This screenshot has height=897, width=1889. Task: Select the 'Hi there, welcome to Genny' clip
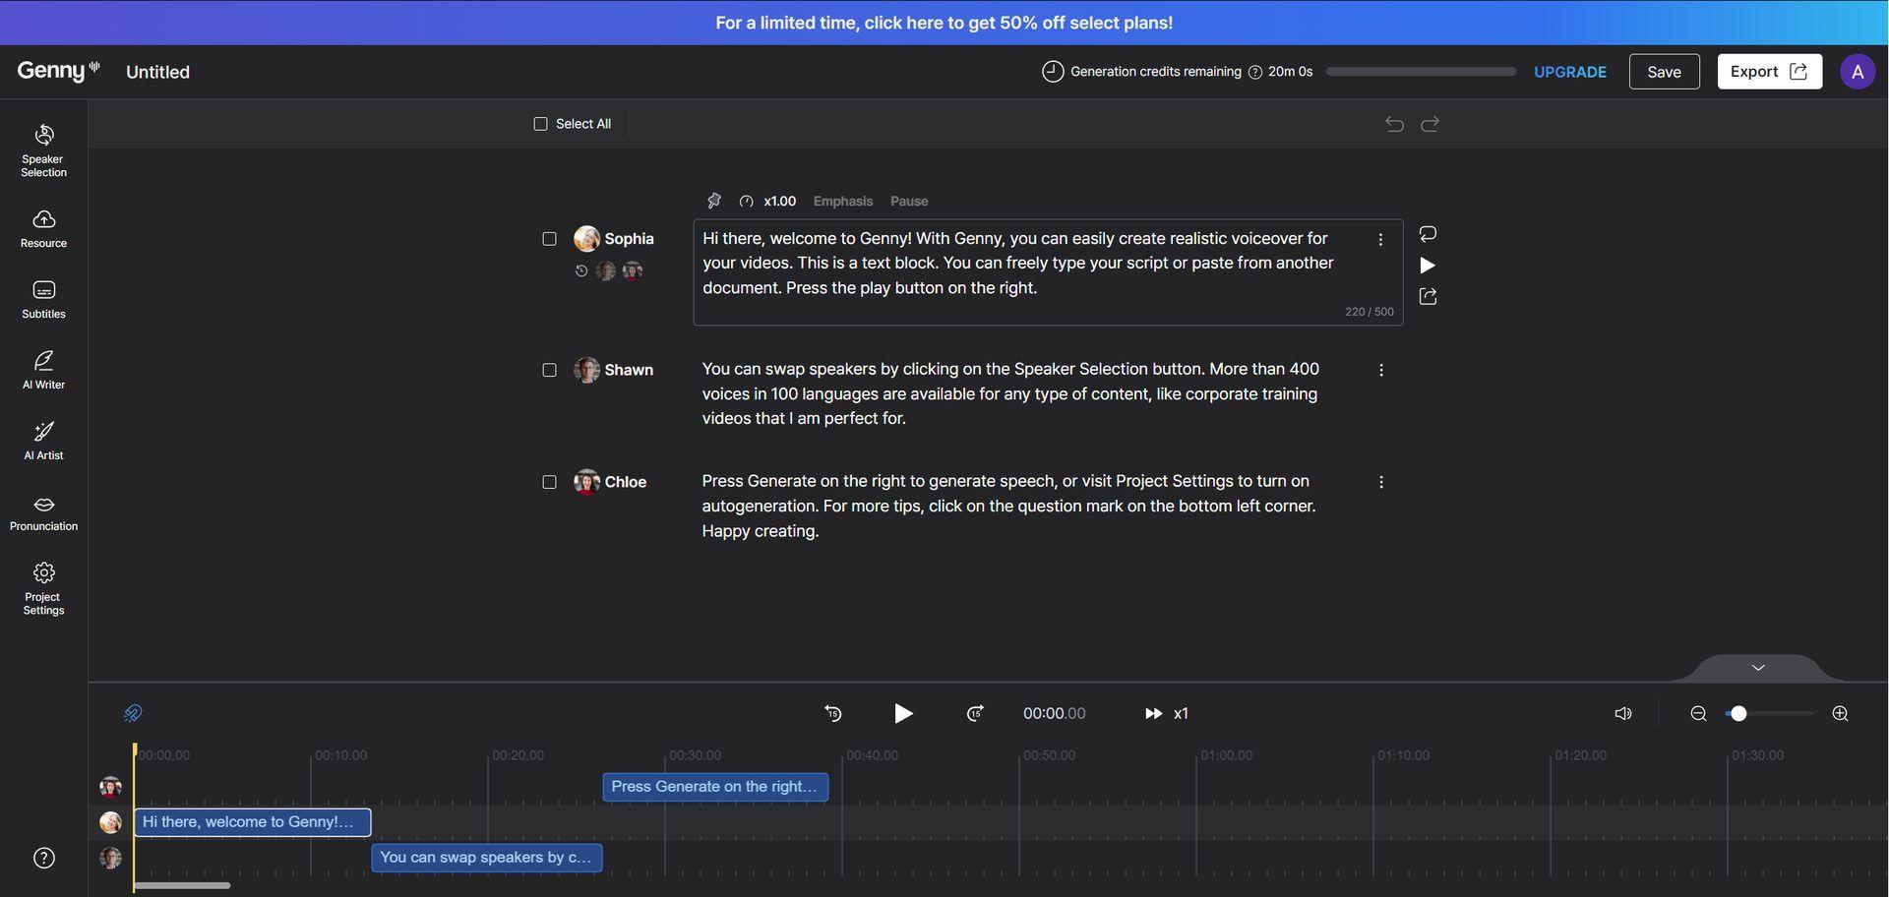[253, 822]
